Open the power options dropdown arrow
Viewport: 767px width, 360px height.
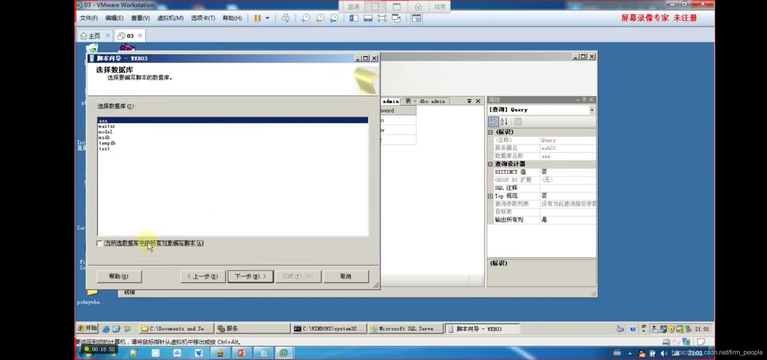tap(268, 18)
